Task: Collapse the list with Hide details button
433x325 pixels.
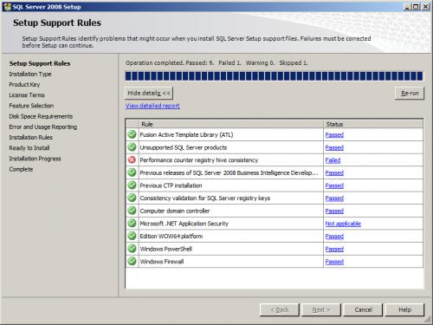Action: (149, 93)
